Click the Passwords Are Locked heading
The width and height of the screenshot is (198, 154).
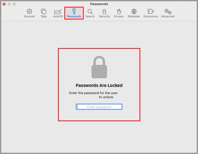99,85
